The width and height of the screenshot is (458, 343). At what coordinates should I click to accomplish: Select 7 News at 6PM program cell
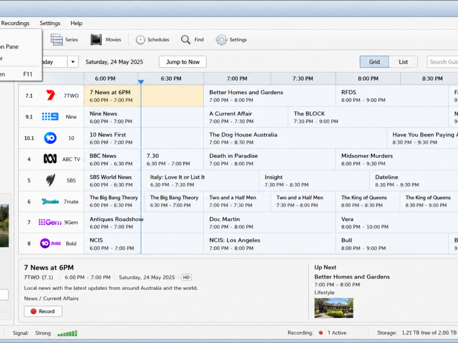tap(144, 95)
